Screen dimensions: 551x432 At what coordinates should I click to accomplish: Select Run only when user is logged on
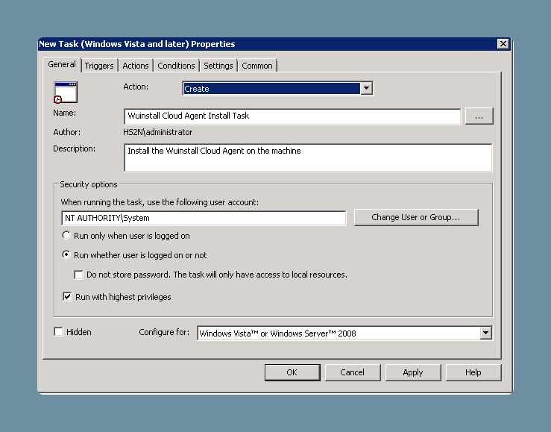tap(66, 235)
